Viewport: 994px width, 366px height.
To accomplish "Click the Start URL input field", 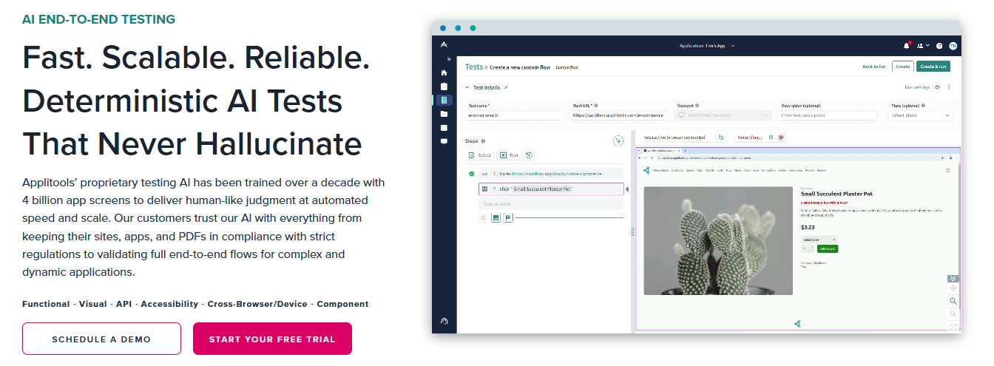I will (x=619, y=115).
